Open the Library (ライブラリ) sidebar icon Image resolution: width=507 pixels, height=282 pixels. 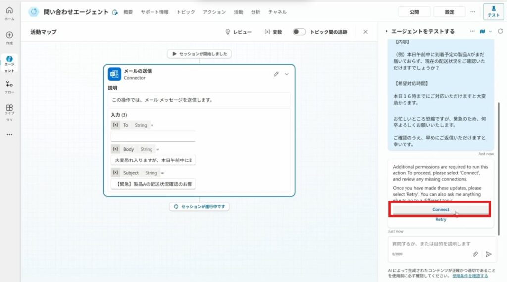pos(9,108)
